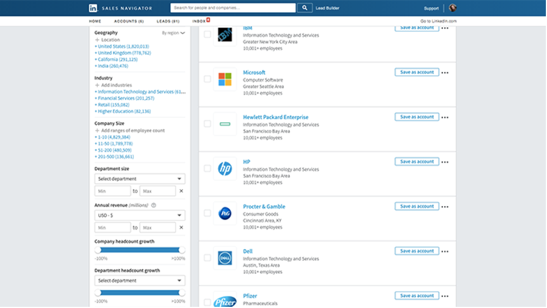The image size is (547, 308).
Task: Open more options for Dell
Action: coord(445,251)
